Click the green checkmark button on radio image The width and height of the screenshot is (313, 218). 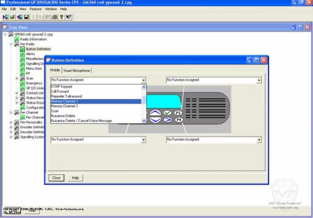(x=168, y=113)
